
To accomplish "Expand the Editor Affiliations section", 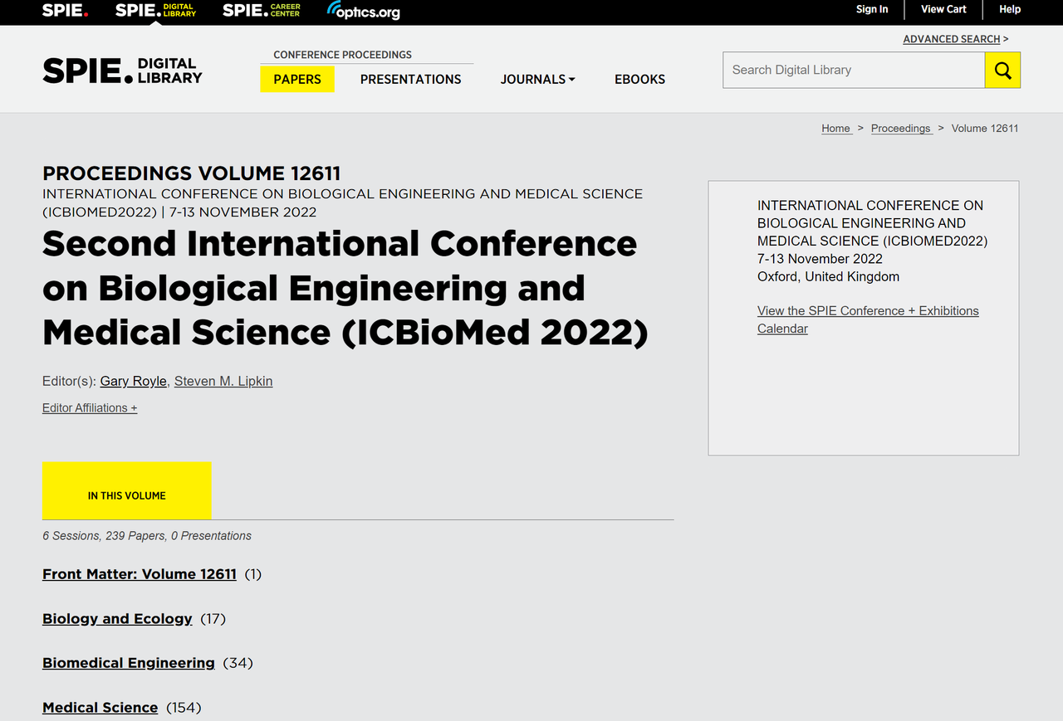I will click(x=89, y=407).
